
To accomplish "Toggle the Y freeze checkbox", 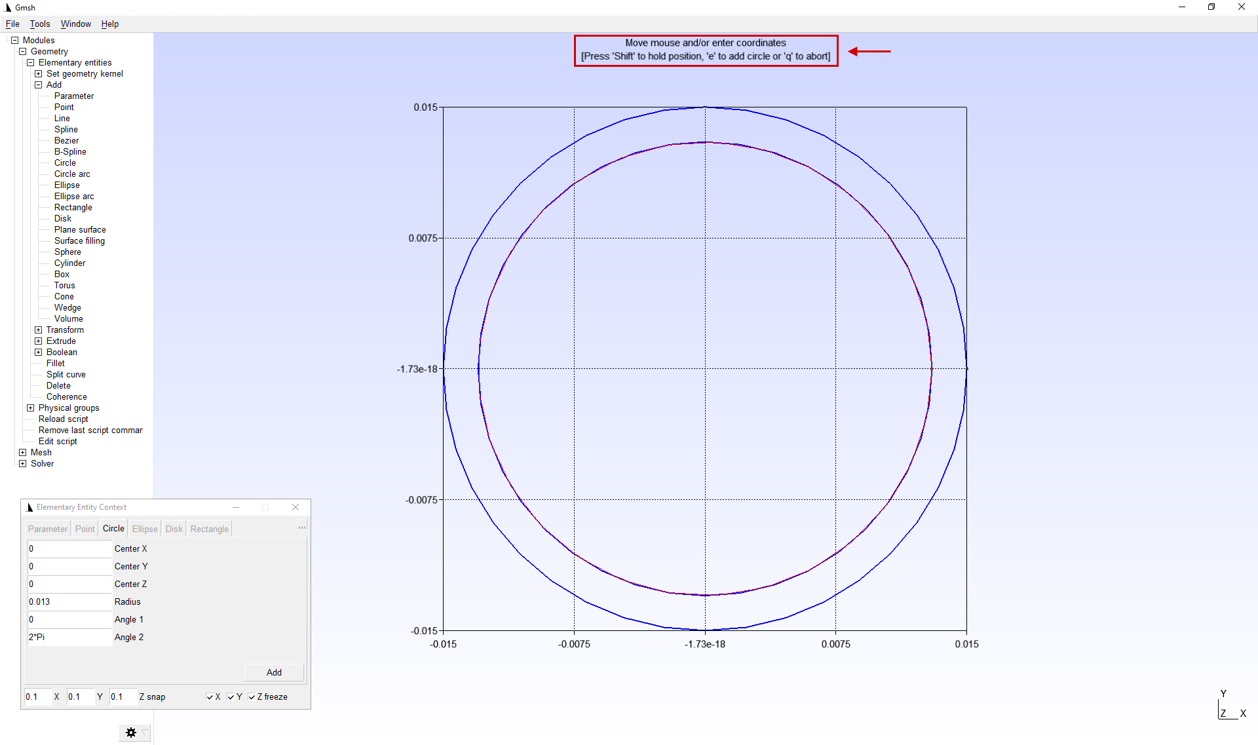I will pos(231,697).
